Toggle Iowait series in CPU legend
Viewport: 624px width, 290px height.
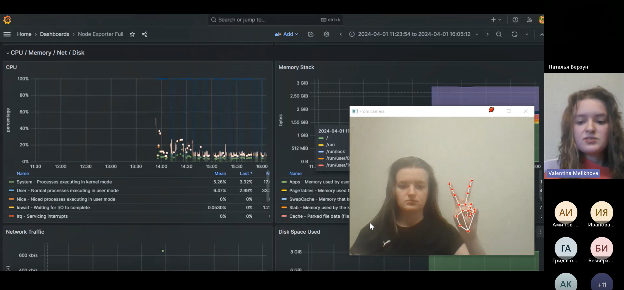[x=53, y=208]
